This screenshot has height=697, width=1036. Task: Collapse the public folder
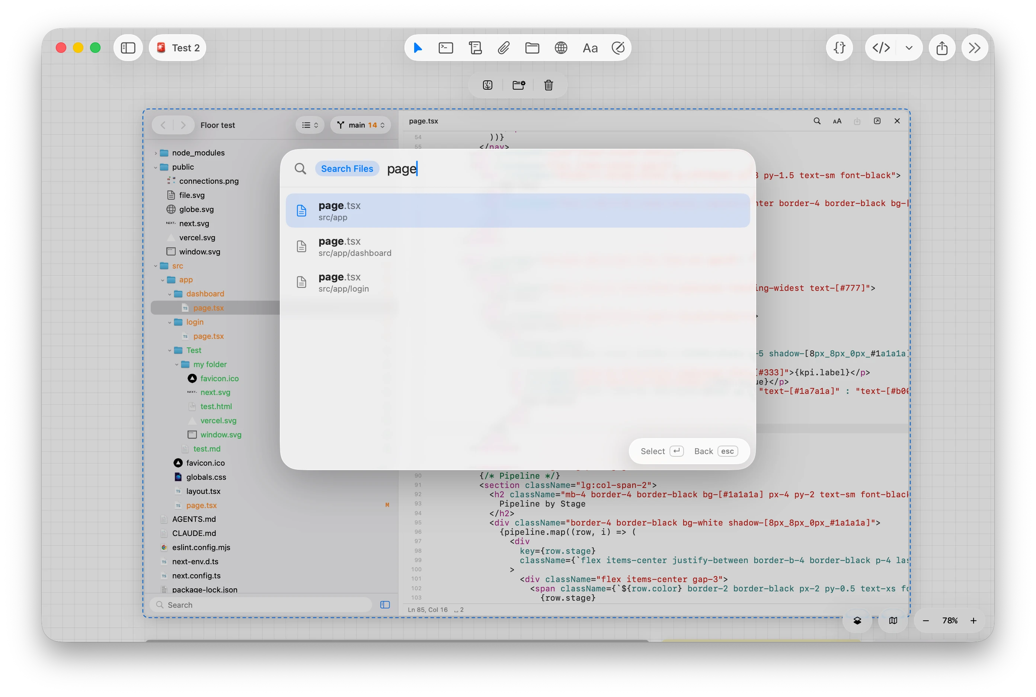point(155,167)
